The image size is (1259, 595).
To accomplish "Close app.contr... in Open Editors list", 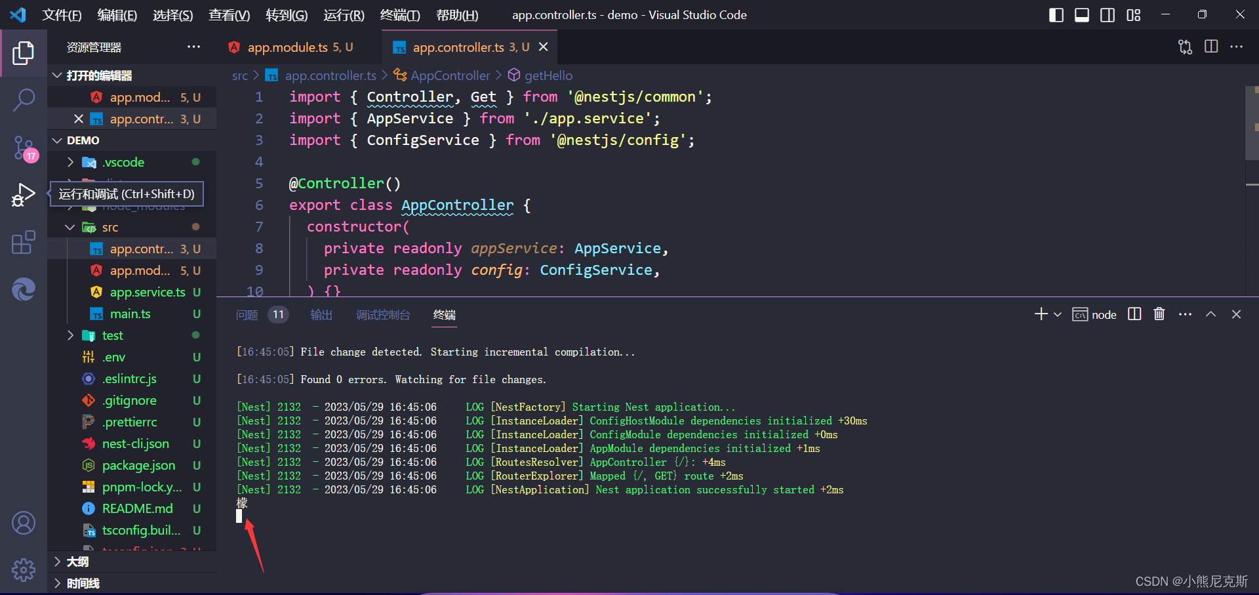I will tap(79, 119).
